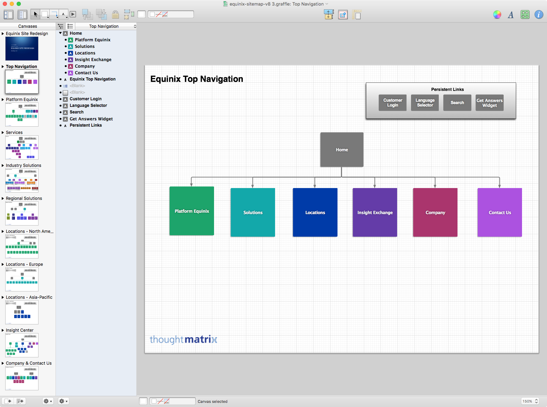Click teal Solutions box
Screen dimensions: 547x407
pos(253,212)
